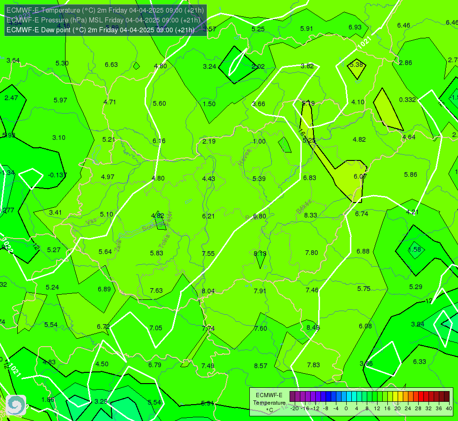This screenshot has width=458, height=421.
Task: Click the purple legend swatch at -20
Action: tap(292, 397)
